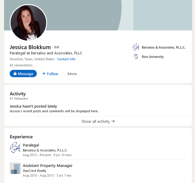Open the Contact info link
Screen dimensions: 195x183
pos(66,59)
